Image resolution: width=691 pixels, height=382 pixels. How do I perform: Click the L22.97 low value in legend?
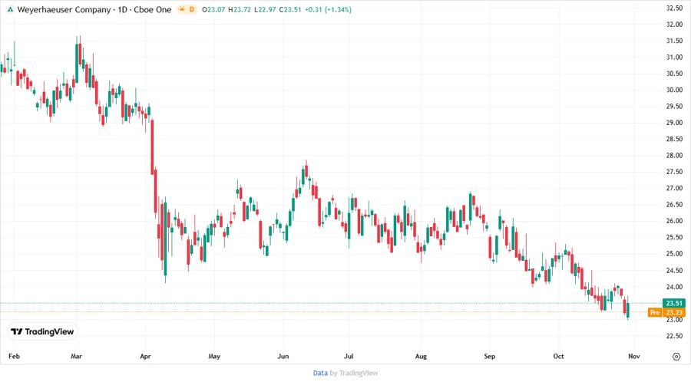pyautogui.click(x=266, y=10)
